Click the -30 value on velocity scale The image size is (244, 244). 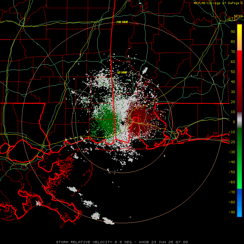pos(232,152)
